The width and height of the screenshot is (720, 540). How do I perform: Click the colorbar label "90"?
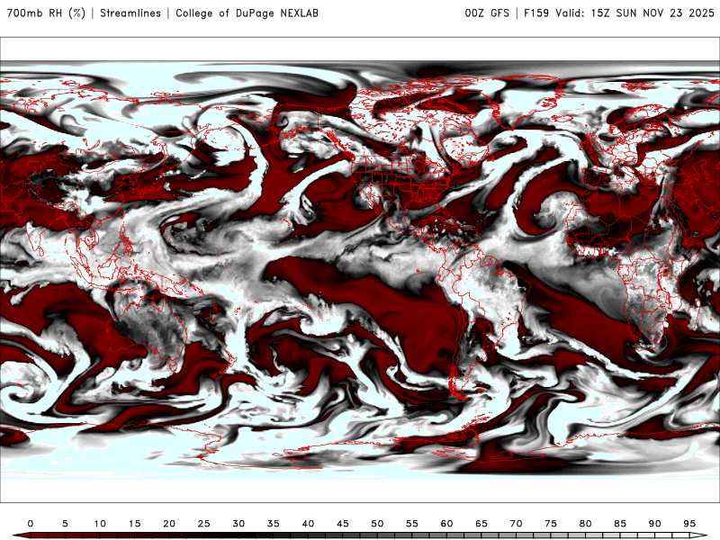pyautogui.click(x=655, y=524)
